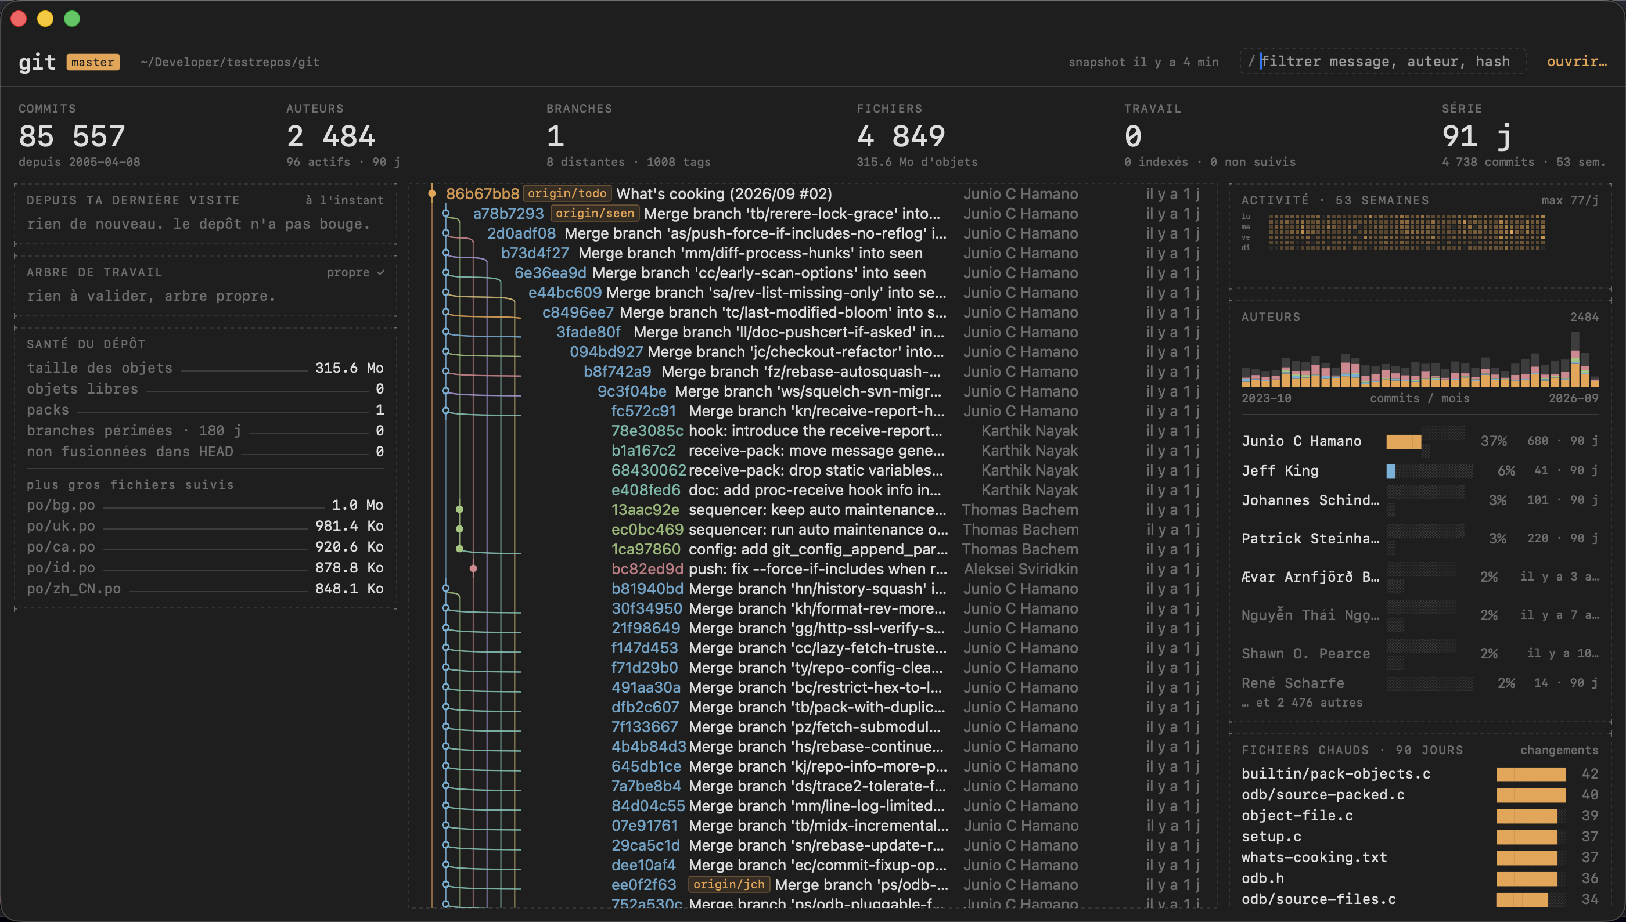The height and width of the screenshot is (922, 1626).
Task: Select commit hash e44bc609
Action: point(565,293)
